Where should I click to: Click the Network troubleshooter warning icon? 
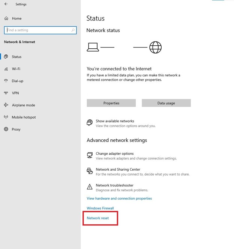tap(90, 187)
